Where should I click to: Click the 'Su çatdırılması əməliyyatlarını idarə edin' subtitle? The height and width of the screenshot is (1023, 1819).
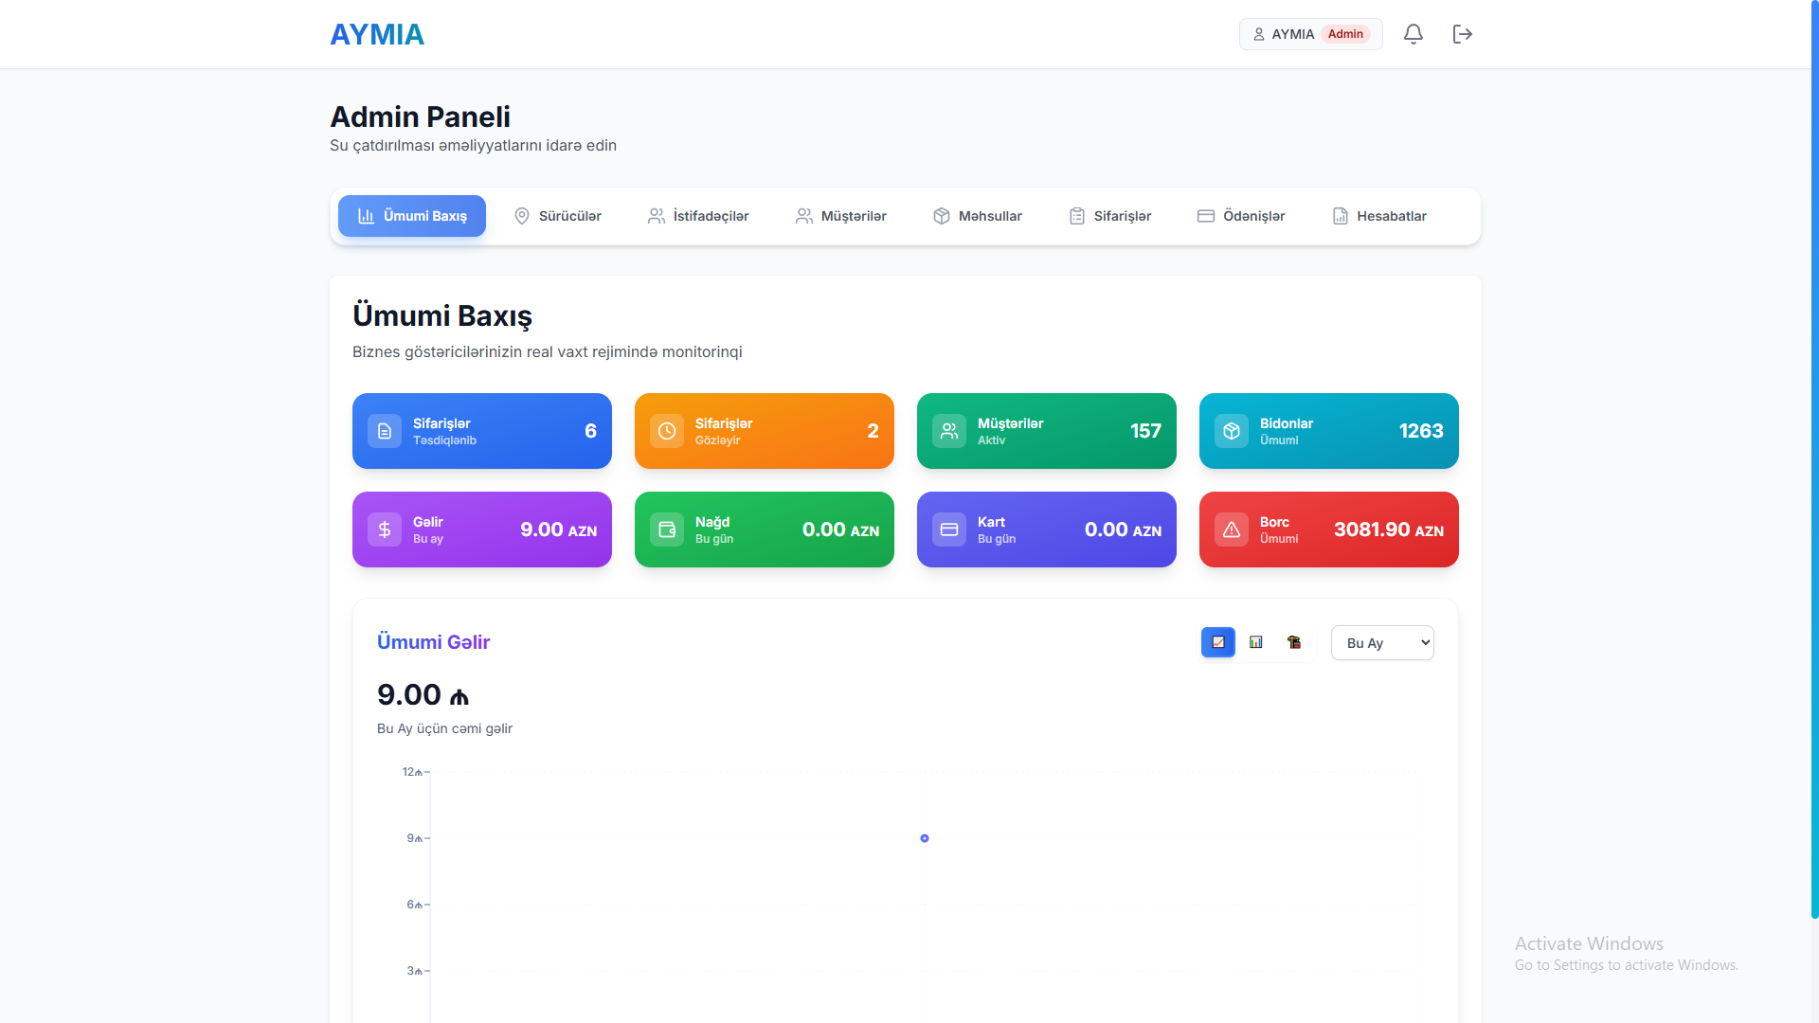point(473,145)
